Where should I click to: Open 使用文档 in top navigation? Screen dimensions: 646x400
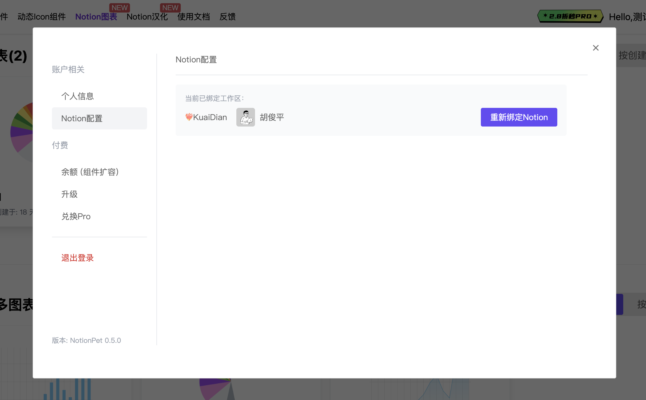[194, 17]
